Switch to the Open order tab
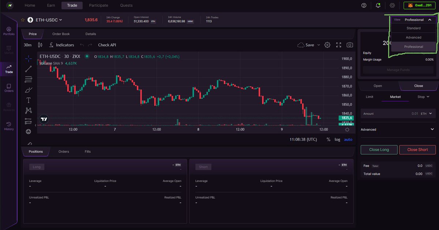The width and height of the screenshot is (439, 230). coord(378,86)
